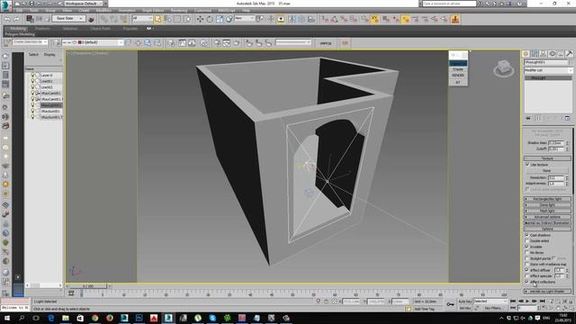Open the Workspace: Default dropdown
The width and height of the screenshot is (576, 324).
pos(84,4)
